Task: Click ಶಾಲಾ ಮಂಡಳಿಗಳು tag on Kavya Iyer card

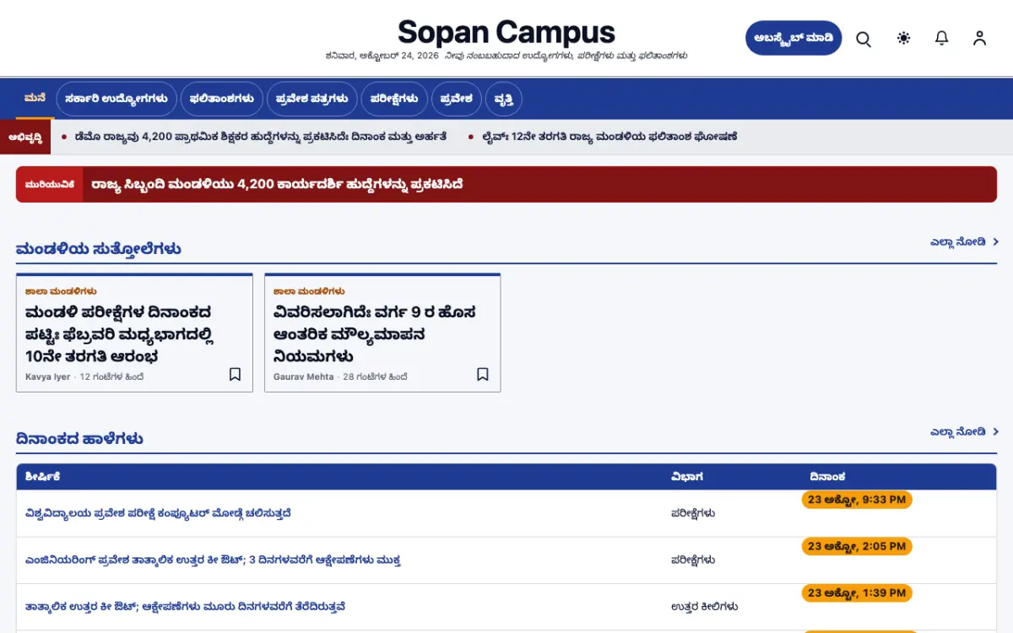Action: pyautogui.click(x=61, y=291)
